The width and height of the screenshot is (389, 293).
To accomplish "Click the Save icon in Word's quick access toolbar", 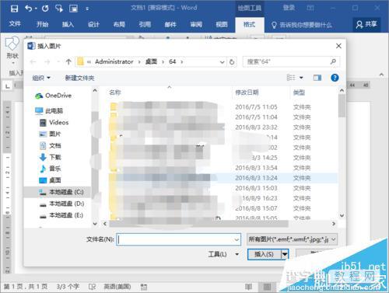I will click(14, 9).
